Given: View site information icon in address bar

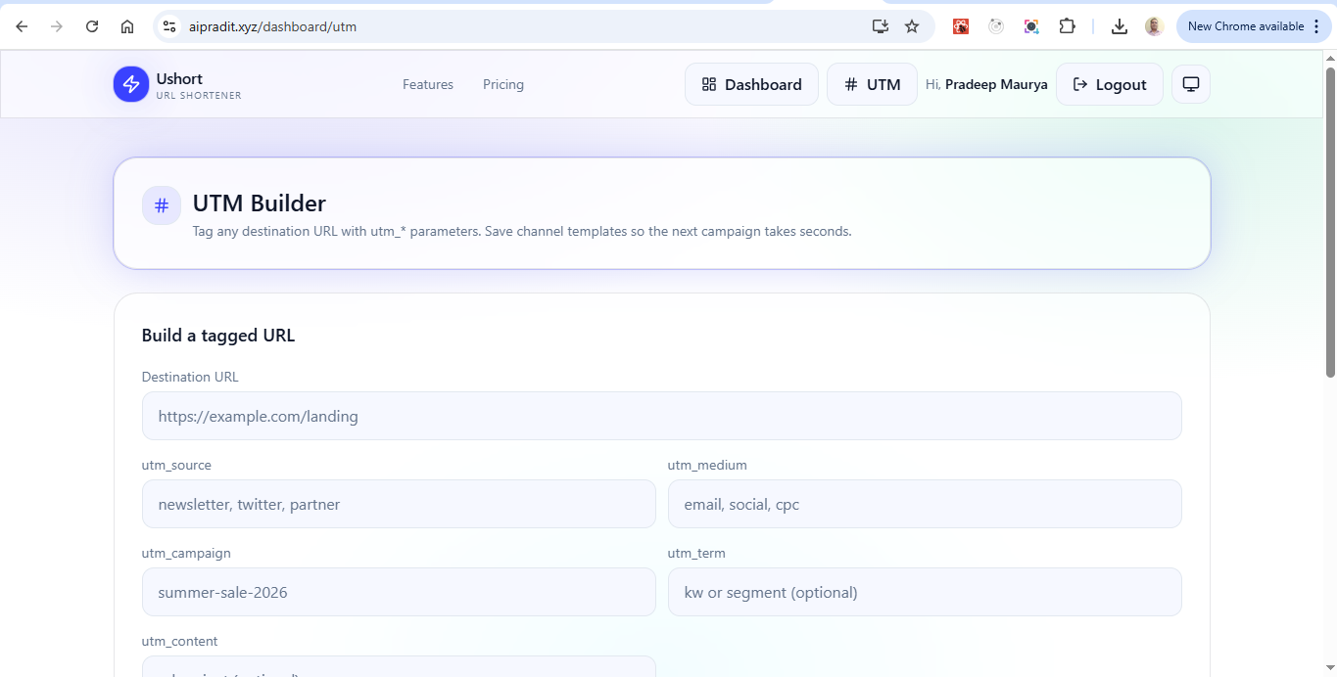Looking at the screenshot, I should [169, 26].
